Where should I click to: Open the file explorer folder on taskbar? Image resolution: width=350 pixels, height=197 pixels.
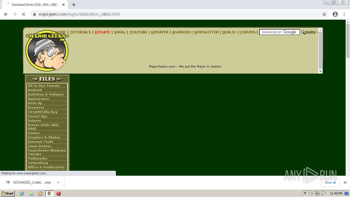(x=31, y=193)
